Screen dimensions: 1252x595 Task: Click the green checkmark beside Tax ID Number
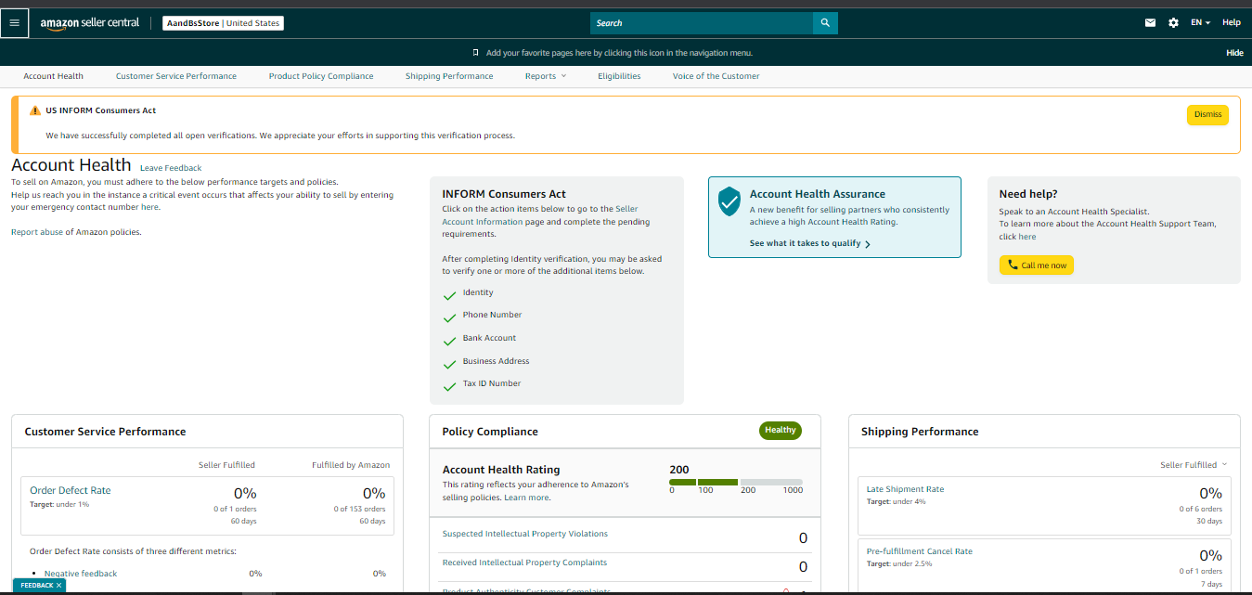point(450,386)
